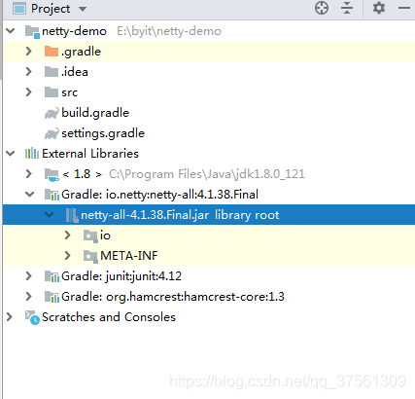Click the netty-all Gradle library icon
Screen dimensions: 415x399
point(52,195)
